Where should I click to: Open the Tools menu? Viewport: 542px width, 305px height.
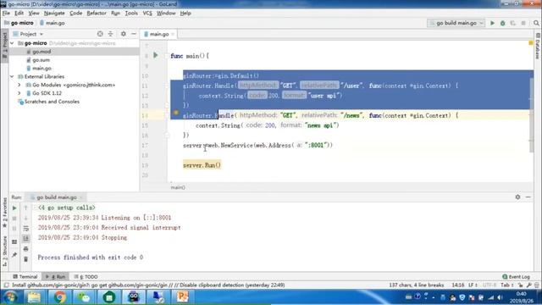[131, 14]
